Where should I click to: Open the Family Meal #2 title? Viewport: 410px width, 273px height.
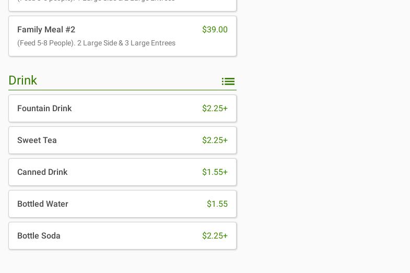[46, 30]
